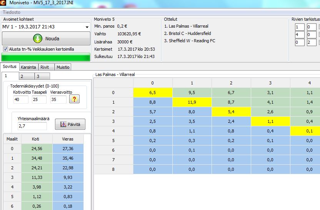Open the Avoimet kohteet dropdown
Screen dimensions: 320x210
coord(87,27)
